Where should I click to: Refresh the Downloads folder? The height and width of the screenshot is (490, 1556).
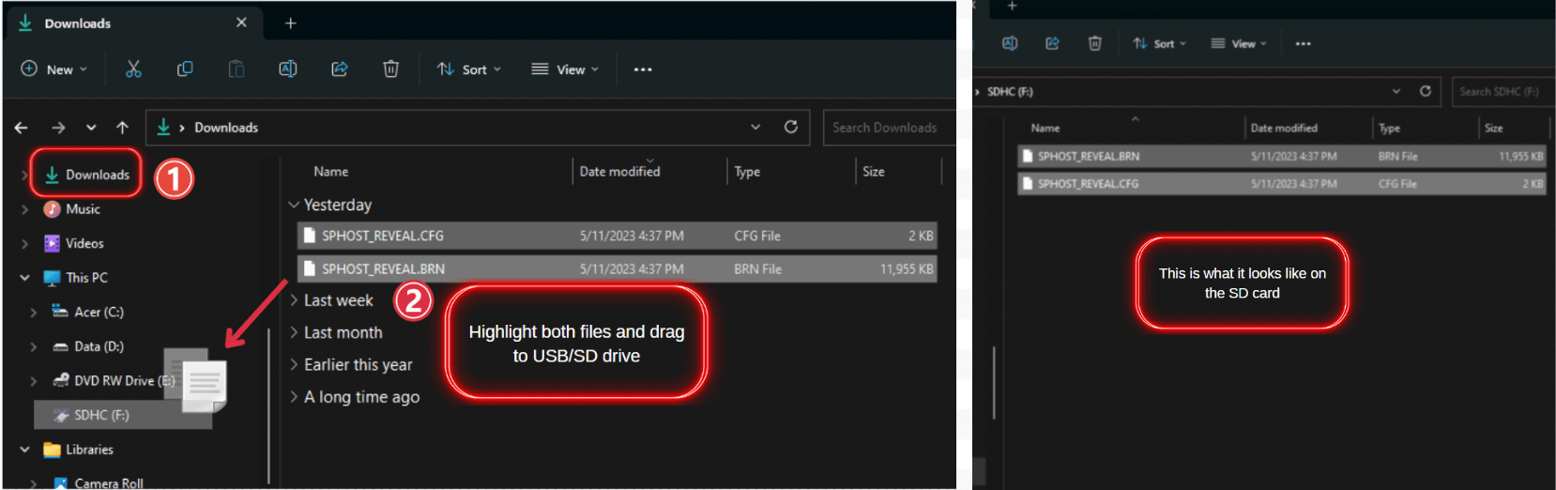[x=791, y=127]
